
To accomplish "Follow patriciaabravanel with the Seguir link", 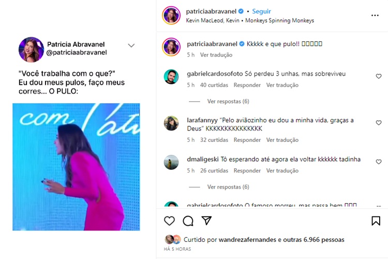I will pyautogui.click(x=261, y=11).
